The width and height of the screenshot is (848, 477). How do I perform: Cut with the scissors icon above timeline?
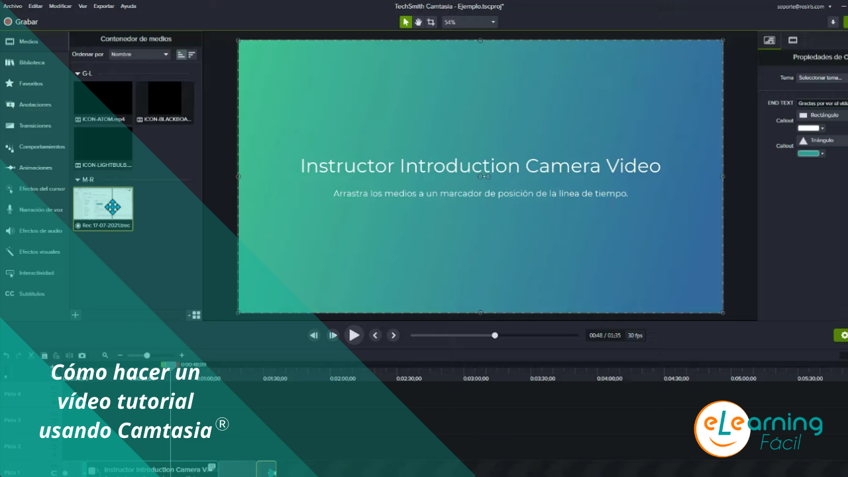click(x=31, y=354)
